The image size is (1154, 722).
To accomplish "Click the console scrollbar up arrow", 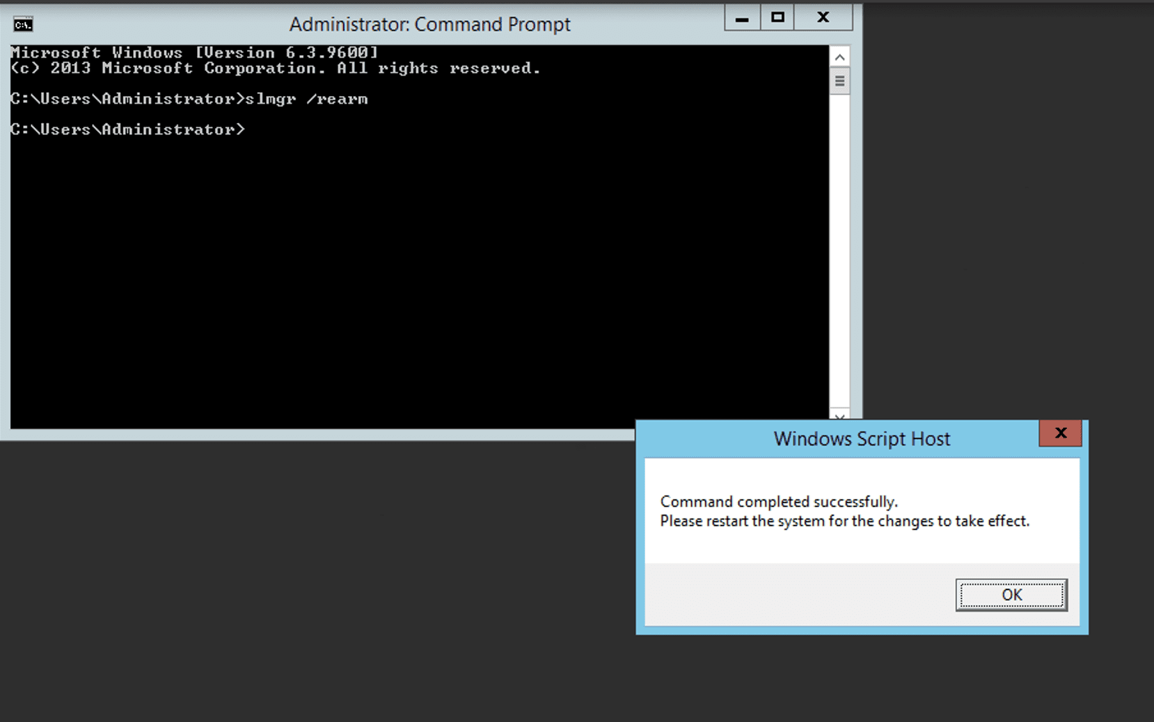I will [x=839, y=58].
